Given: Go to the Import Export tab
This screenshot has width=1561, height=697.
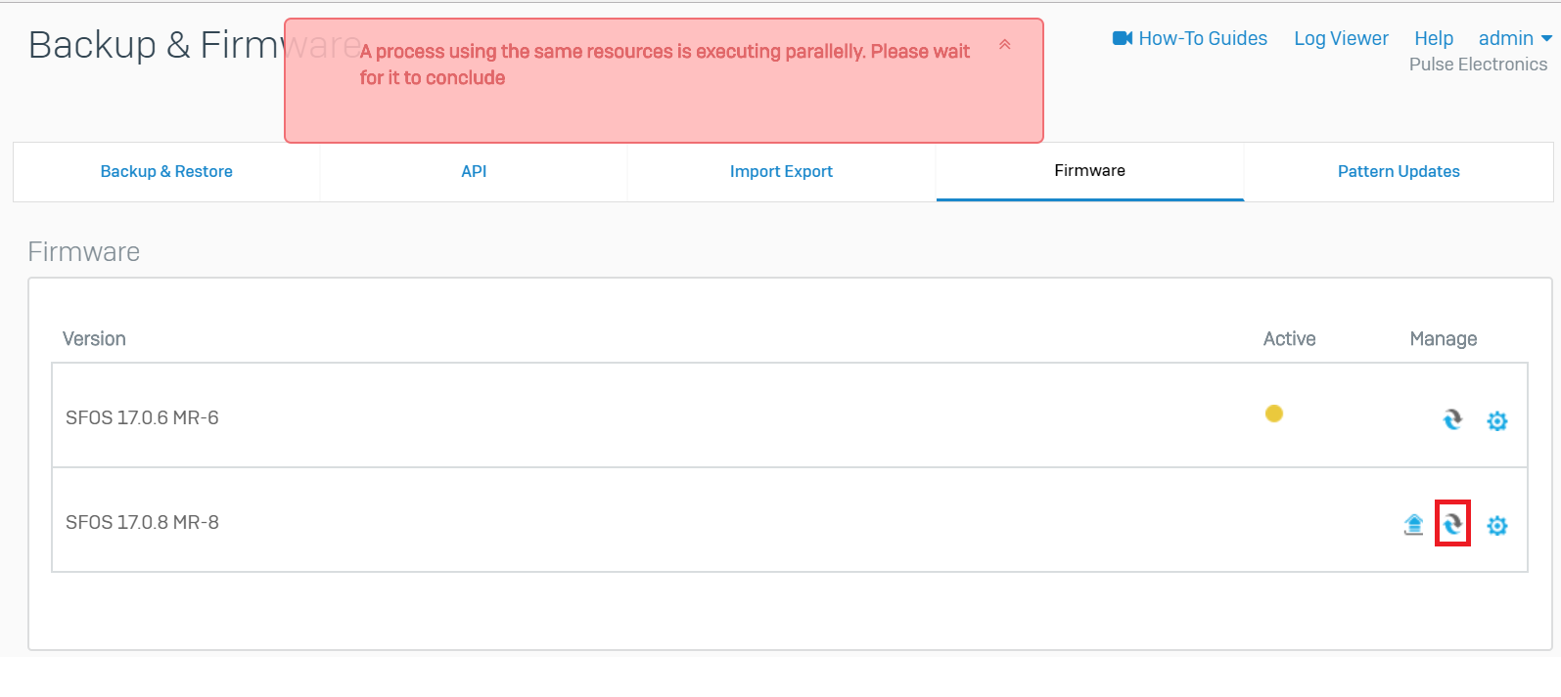Looking at the screenshot, I should point(781,172).
